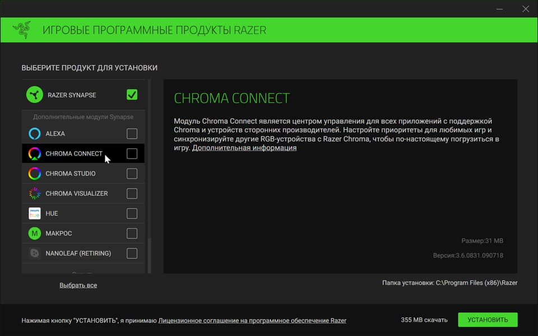
Task: Click the Razer Synapse green icon
Action: [35, 95]
